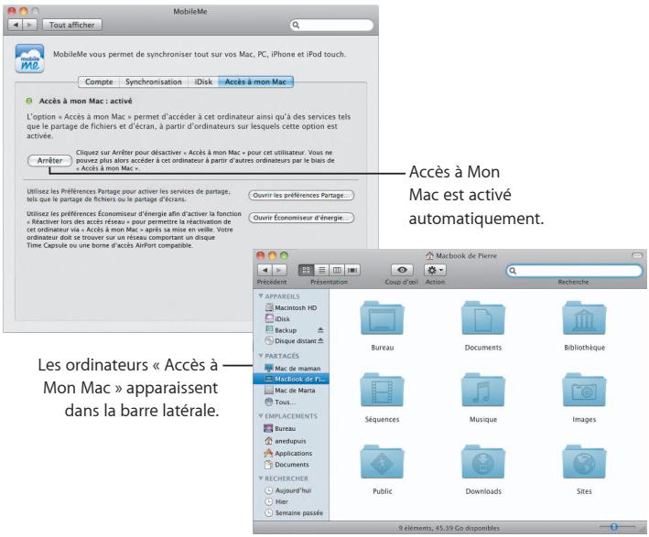Click Finder Précédent back arrow
Image resolution: width=649 pixels, height=537 pixels.
(265, 270)
